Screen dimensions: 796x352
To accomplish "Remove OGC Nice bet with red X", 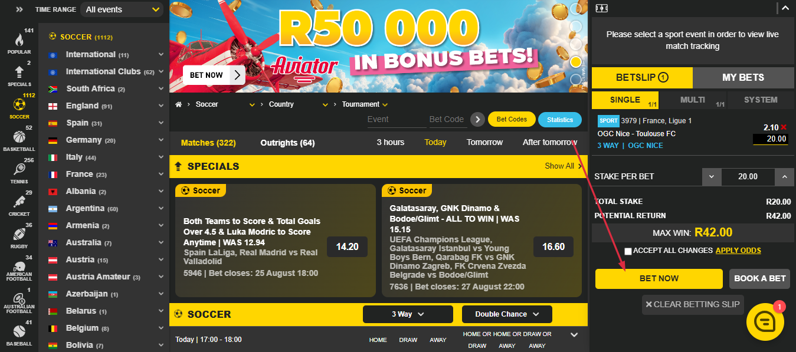I will pos(784,127).
